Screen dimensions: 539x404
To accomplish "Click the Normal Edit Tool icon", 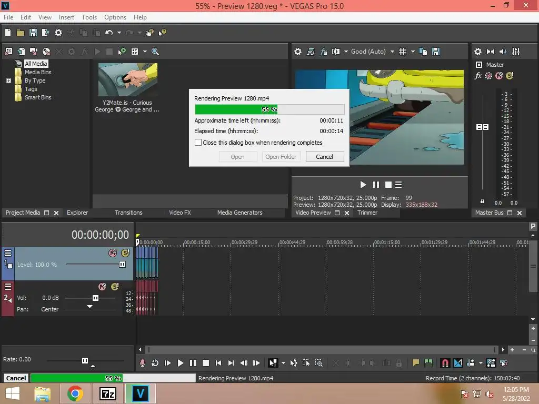I will tap(273, 363).
